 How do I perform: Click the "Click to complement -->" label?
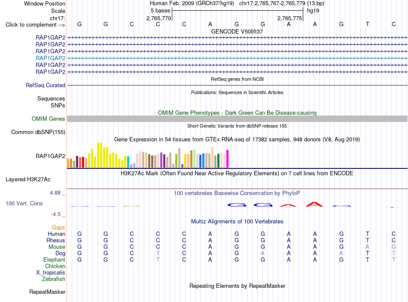35,25
